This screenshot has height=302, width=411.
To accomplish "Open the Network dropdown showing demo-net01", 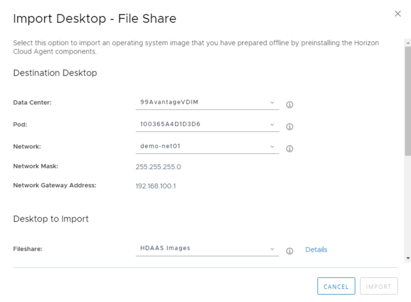I will tap(207, 146).
